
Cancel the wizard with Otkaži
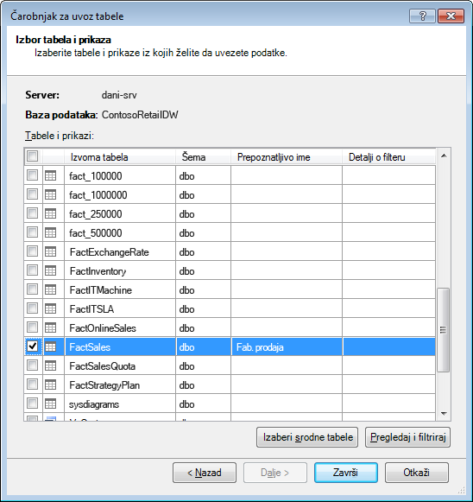pyautogui.click(x=417, y=473)
